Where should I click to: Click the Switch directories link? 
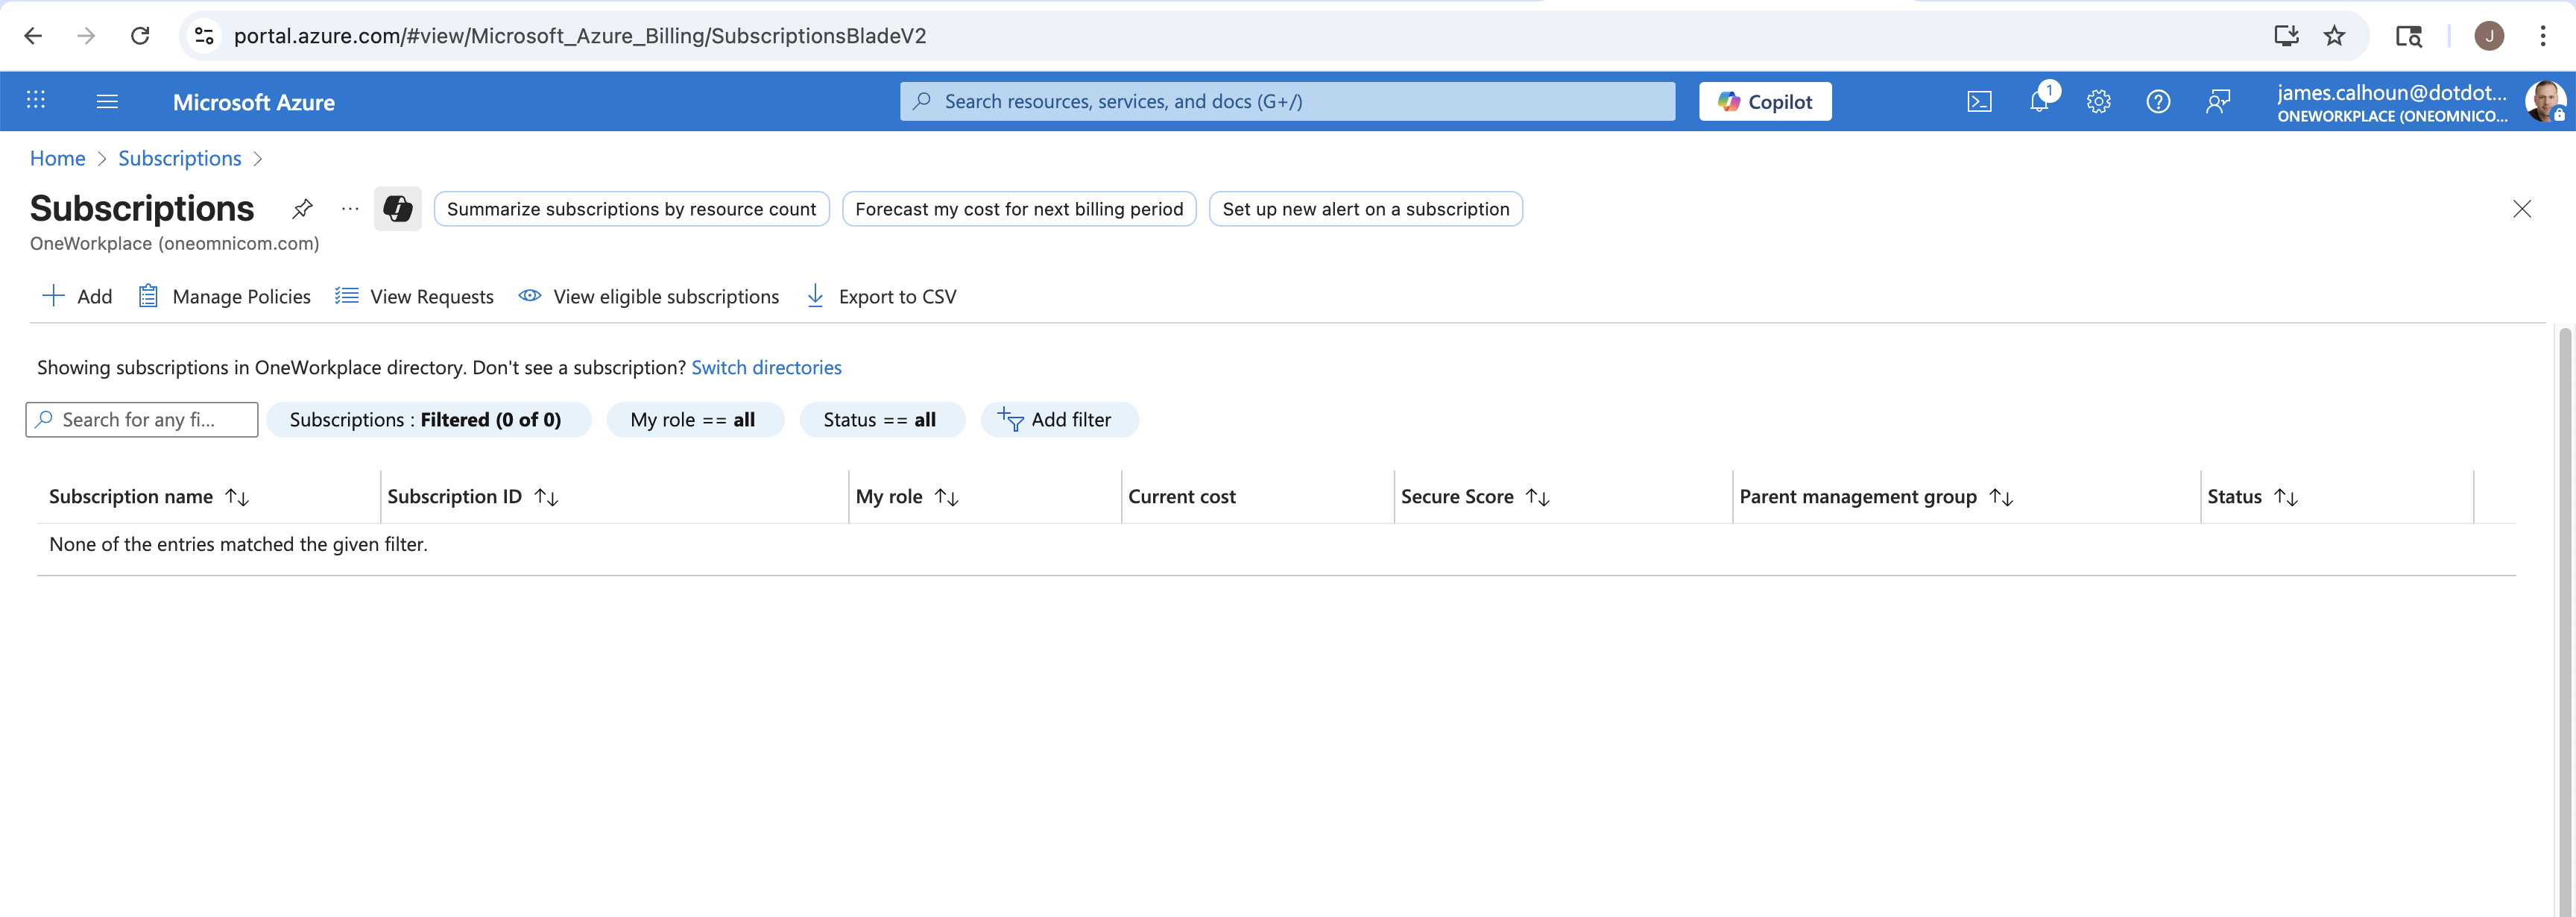pyautogui.click(x=766, y=368)
